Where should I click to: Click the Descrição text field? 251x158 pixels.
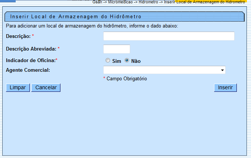click(169, 36)
